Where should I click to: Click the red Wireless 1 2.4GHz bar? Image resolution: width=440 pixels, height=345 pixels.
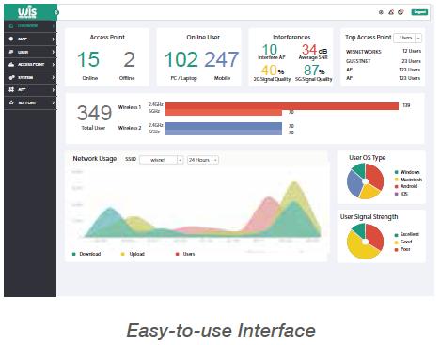point(282,106)
